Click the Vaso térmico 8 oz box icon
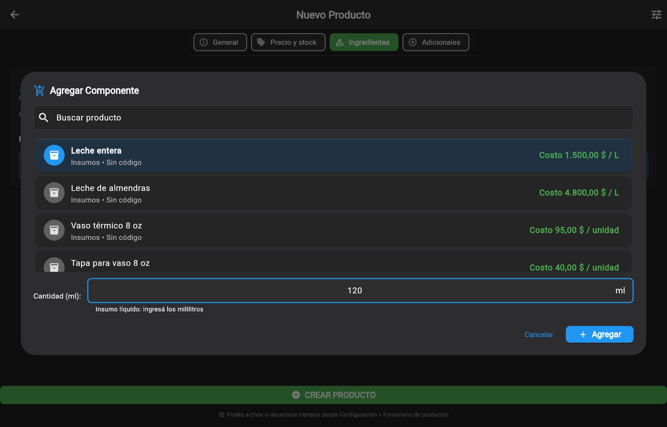667x427 pixels. point(54,230)
